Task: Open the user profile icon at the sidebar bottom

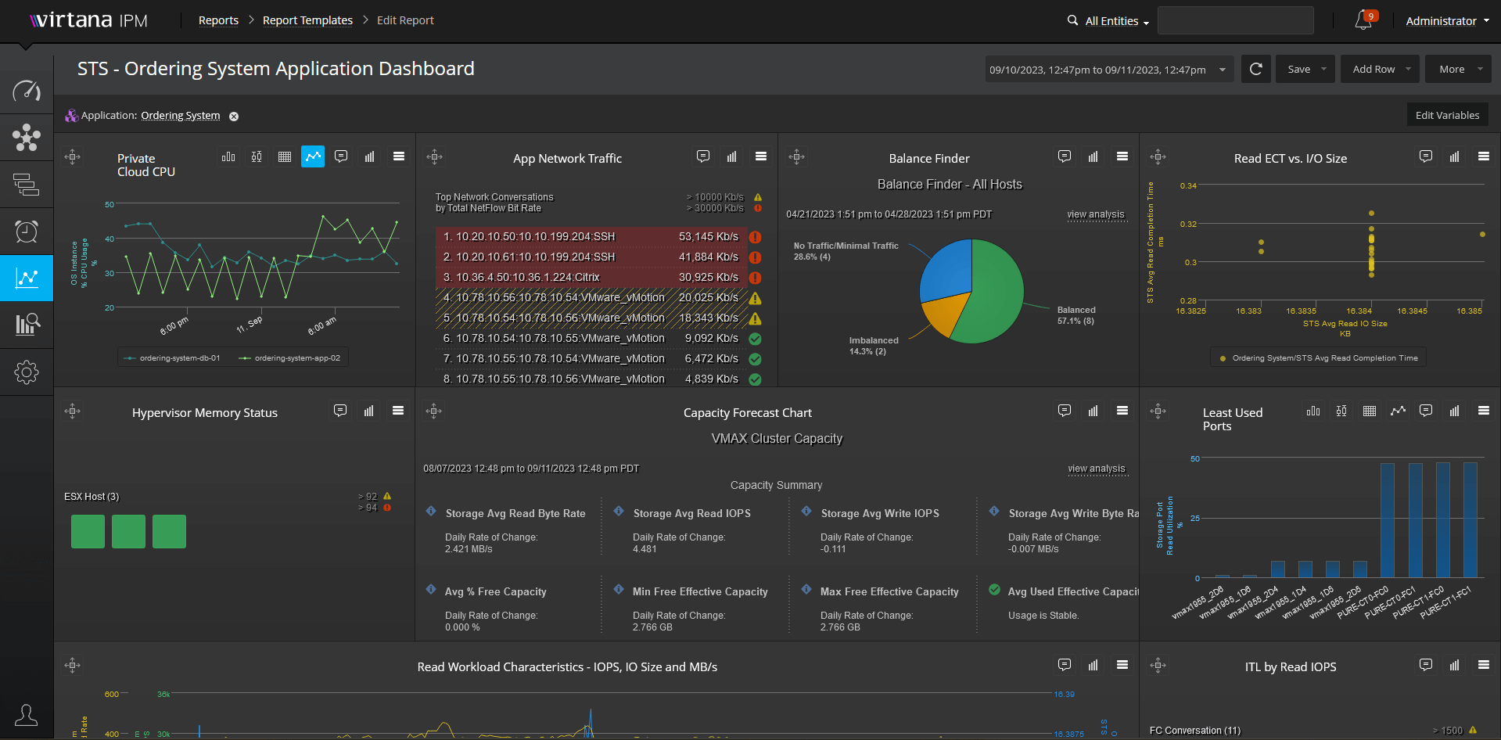Action: click(x=27, y=715)
